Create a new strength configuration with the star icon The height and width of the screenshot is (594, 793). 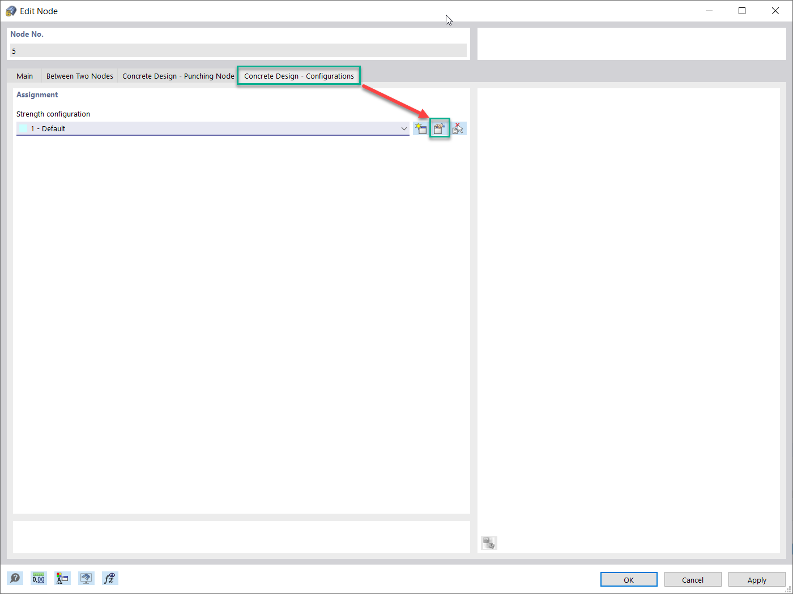[421, 128]
